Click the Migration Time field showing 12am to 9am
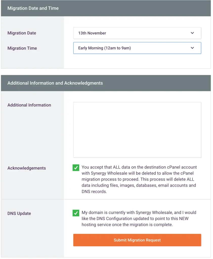 pyautogui.click(x=137, y=48)
